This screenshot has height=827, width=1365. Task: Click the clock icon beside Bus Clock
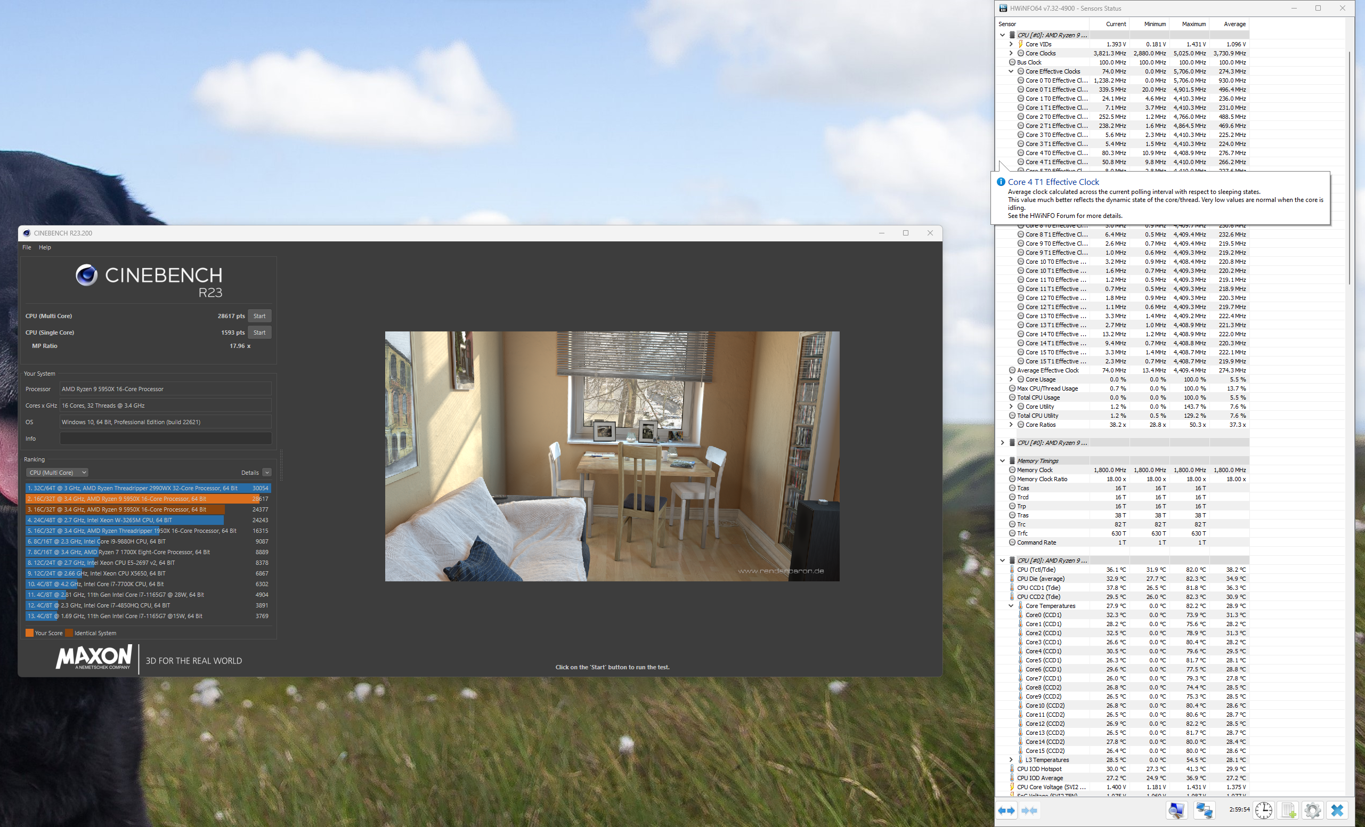point(1012,62)
